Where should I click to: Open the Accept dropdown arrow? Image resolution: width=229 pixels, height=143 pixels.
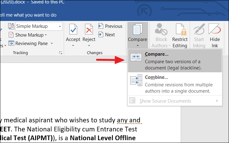73,46
